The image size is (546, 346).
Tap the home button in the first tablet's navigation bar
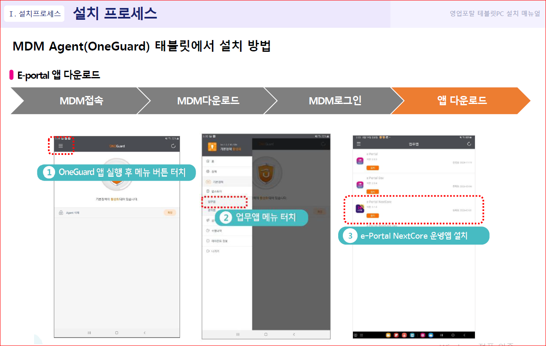[x=117, y=333]
